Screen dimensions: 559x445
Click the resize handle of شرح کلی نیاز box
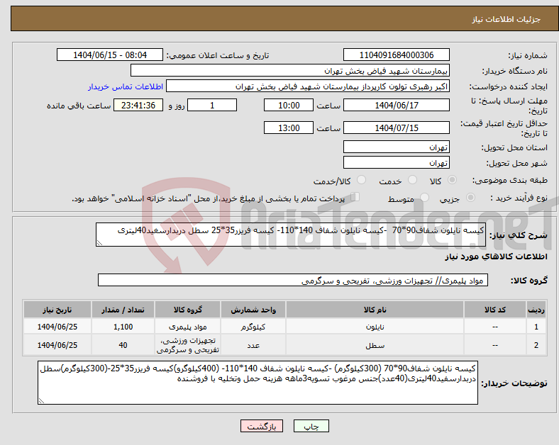(99, 243)
